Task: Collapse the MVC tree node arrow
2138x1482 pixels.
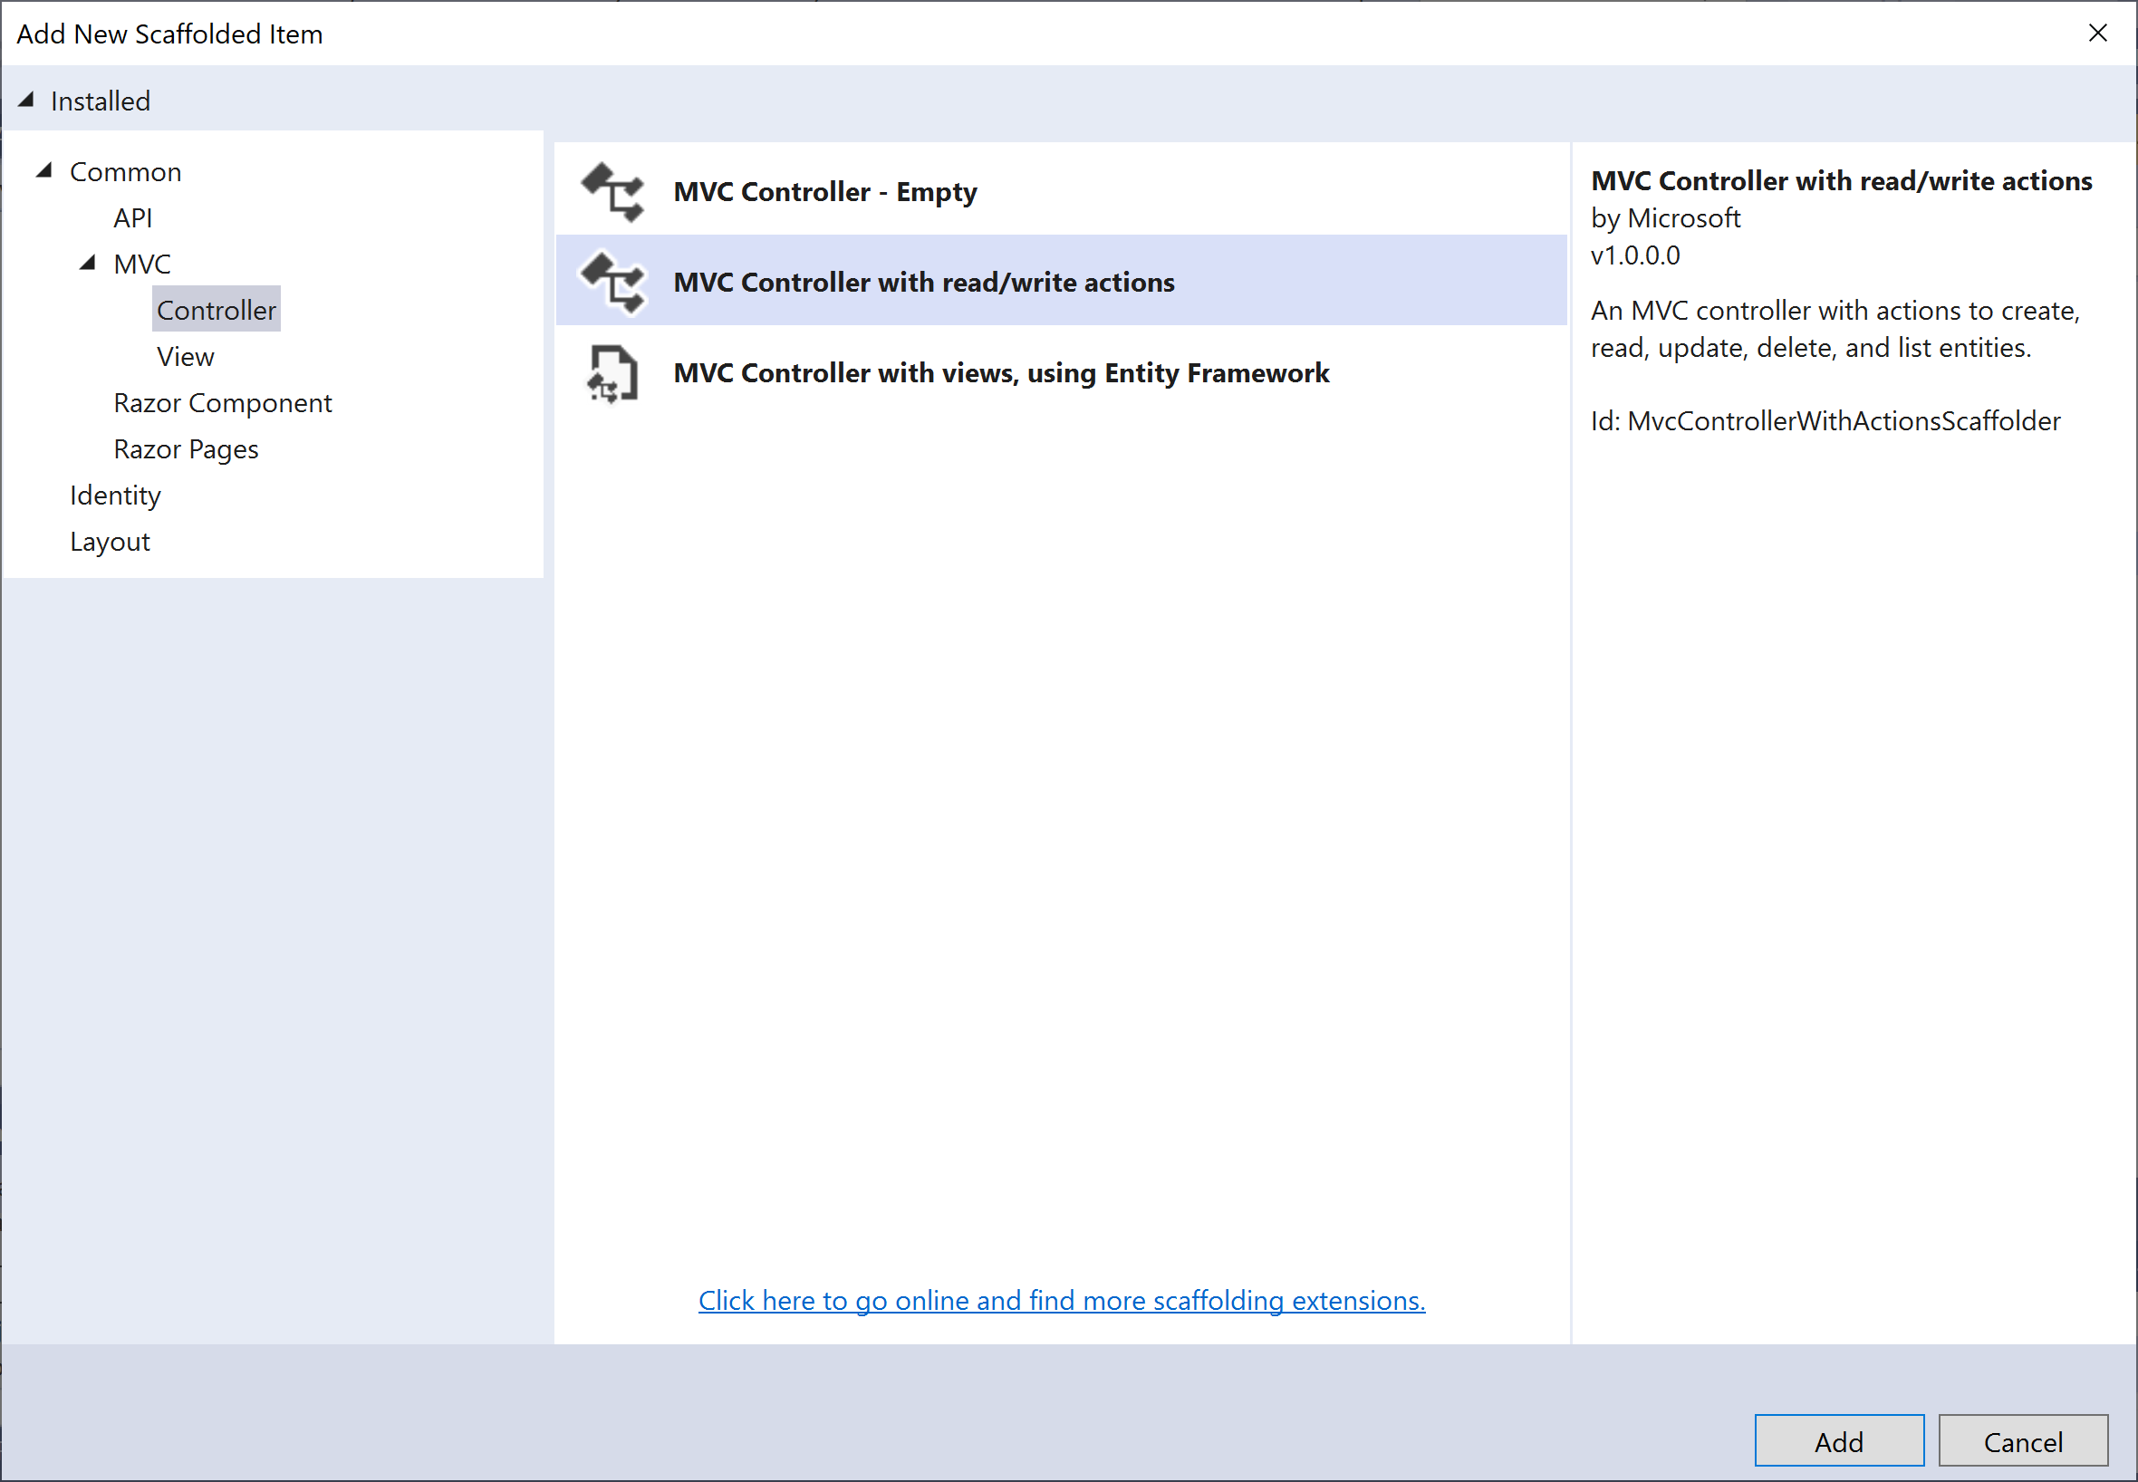Action: click(x=87, y=263)
